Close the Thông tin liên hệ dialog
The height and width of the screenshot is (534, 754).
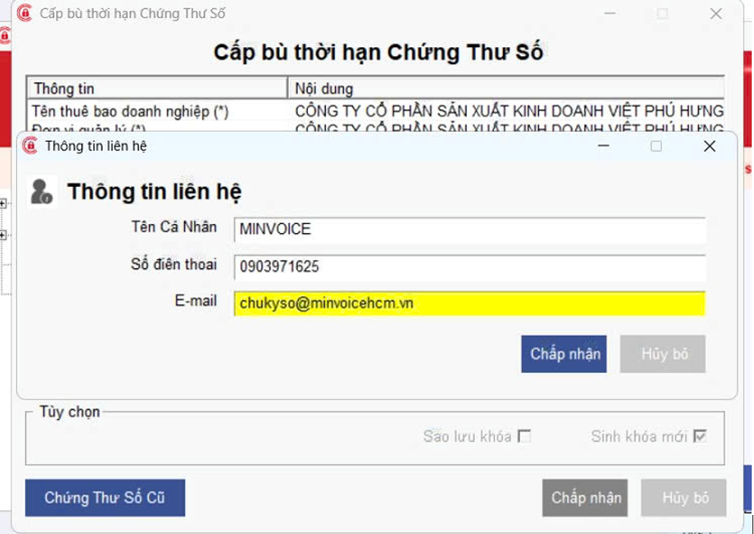[x=709, y=146]
